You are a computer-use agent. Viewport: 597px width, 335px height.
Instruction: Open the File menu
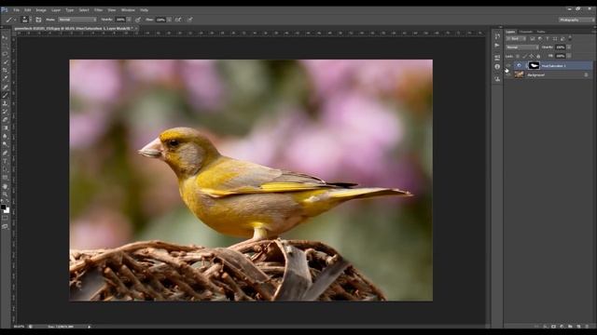pos(17,10)
